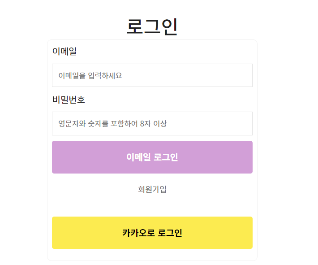Click the 카카오로 로그인 text on the yellow button
The width and height of the screenshot is (318, 265).
tap(152, 233)
